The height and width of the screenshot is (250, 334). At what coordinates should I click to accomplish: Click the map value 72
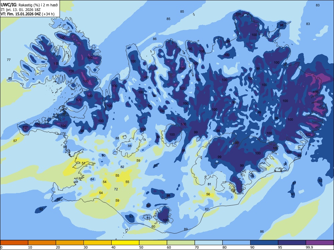coord(116,189)
